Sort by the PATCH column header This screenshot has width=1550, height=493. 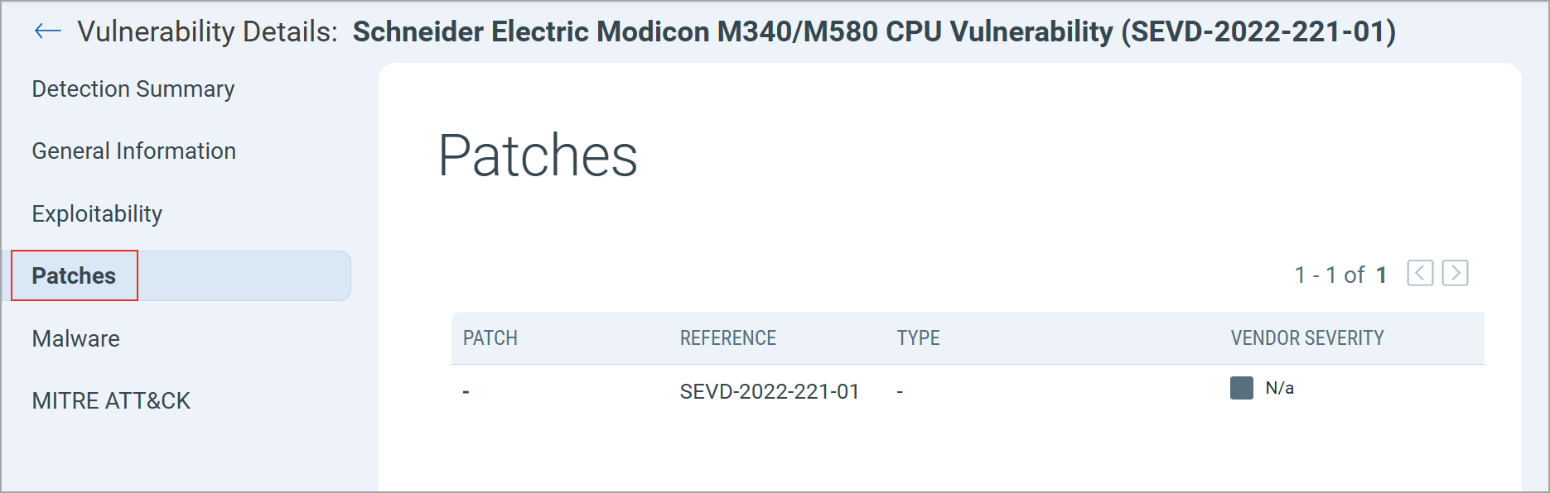pos(490,338)
